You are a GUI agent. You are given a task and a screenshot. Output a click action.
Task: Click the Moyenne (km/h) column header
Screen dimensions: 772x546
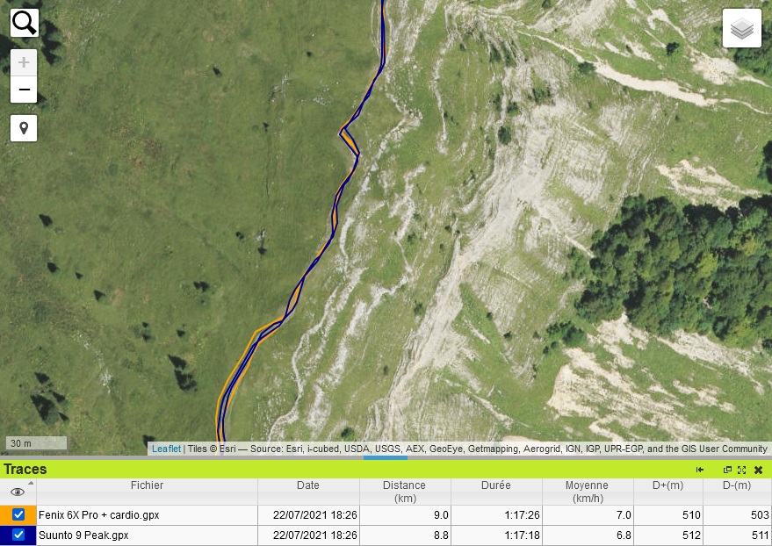pyautogui.click(x=587, y=492)
